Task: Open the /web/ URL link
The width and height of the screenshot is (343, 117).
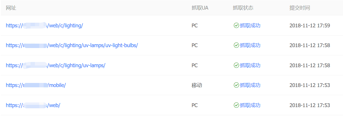Action: pos(33,105)
